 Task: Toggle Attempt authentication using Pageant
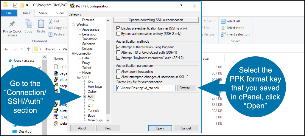pyautogui.click(x=118, y=47)
